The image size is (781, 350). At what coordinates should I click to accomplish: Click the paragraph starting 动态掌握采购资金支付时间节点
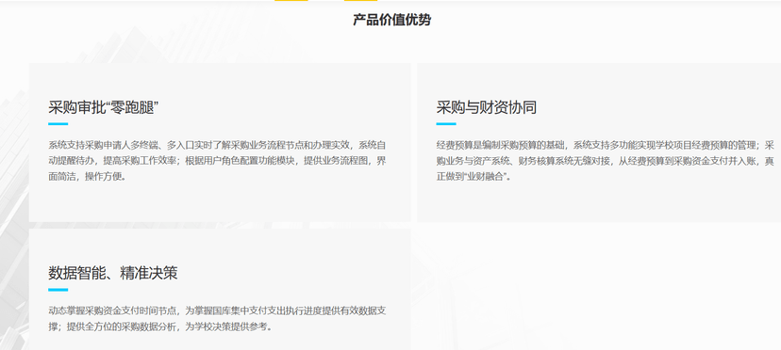click(217, 319)
